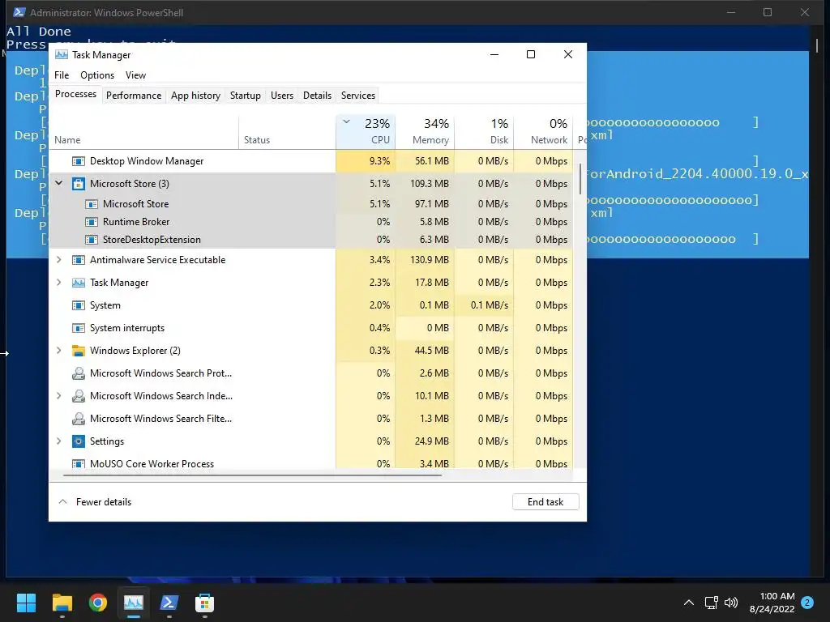Open the File menu
The width and height of the screenshot is (830, 622).
coord(62,75)
